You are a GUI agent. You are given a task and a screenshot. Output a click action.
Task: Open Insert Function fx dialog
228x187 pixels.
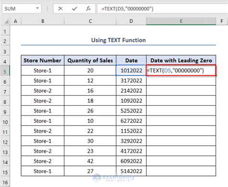pos(88,9)
